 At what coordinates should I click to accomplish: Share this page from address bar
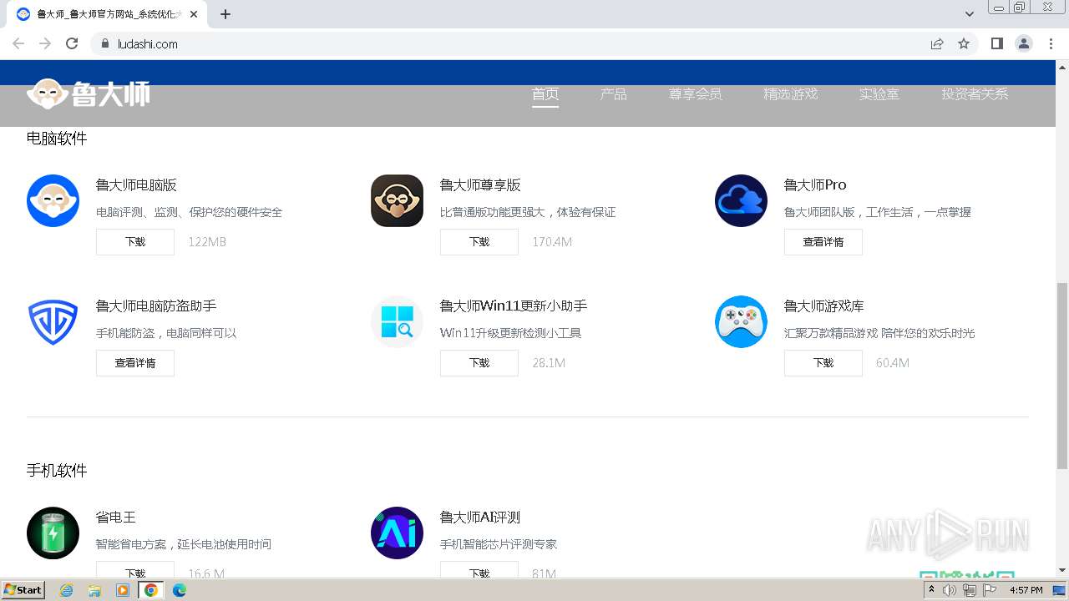(937, 43)
